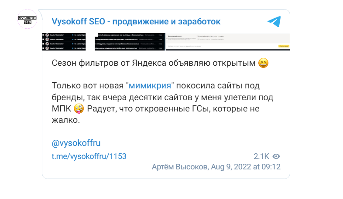Open the t.me/vysokoffru/1153 post link
The width and height of the screenshot is (343, 199).
(89, 156)
